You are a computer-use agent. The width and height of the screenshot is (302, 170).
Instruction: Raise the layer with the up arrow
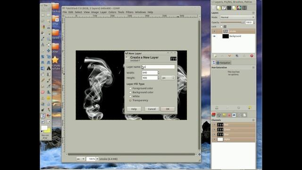click(222, 56)
